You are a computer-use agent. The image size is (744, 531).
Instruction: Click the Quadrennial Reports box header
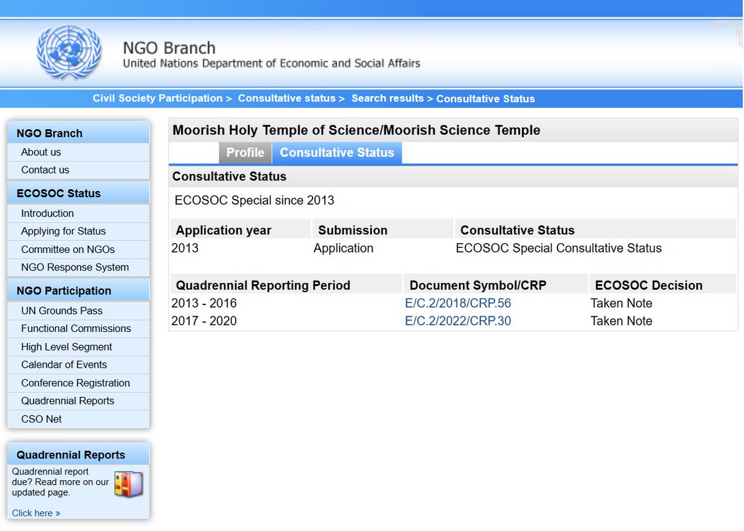78,455
